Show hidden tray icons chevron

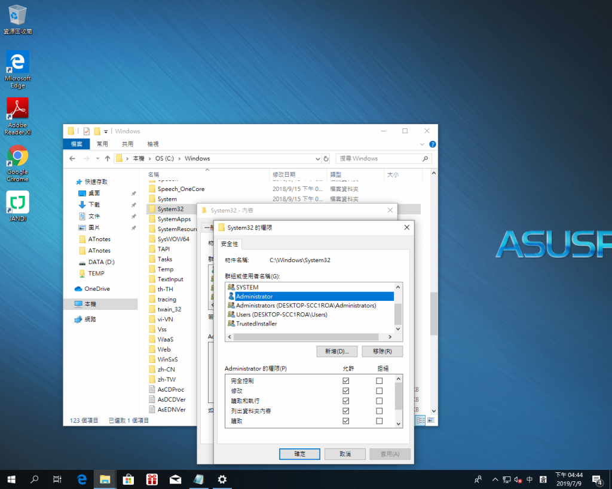495,479
